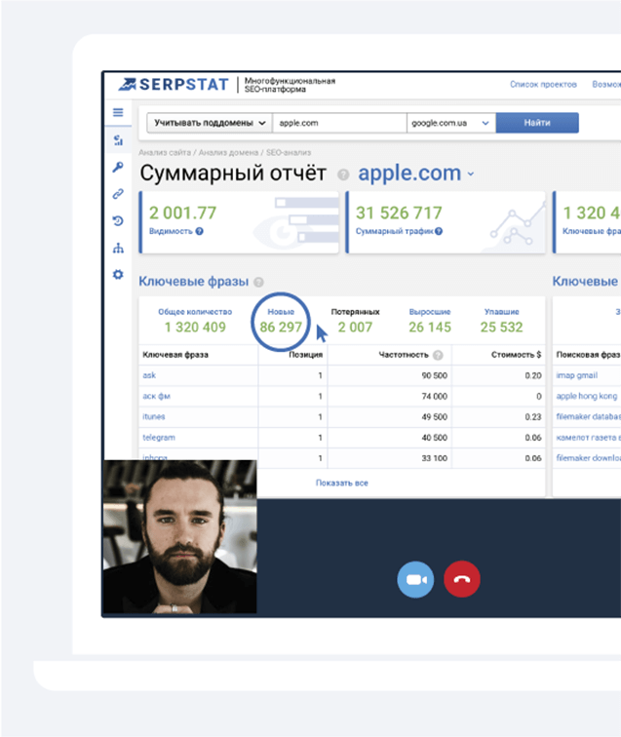Open the Список проектов link
The width and height of the screenshot is (621, 737).
point(543,85)
